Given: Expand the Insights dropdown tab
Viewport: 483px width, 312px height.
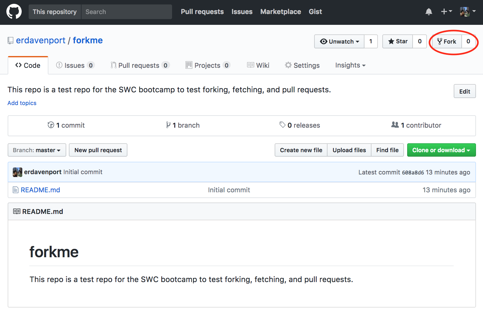Looking at the screenshot, I should click(x=350, y=65).
